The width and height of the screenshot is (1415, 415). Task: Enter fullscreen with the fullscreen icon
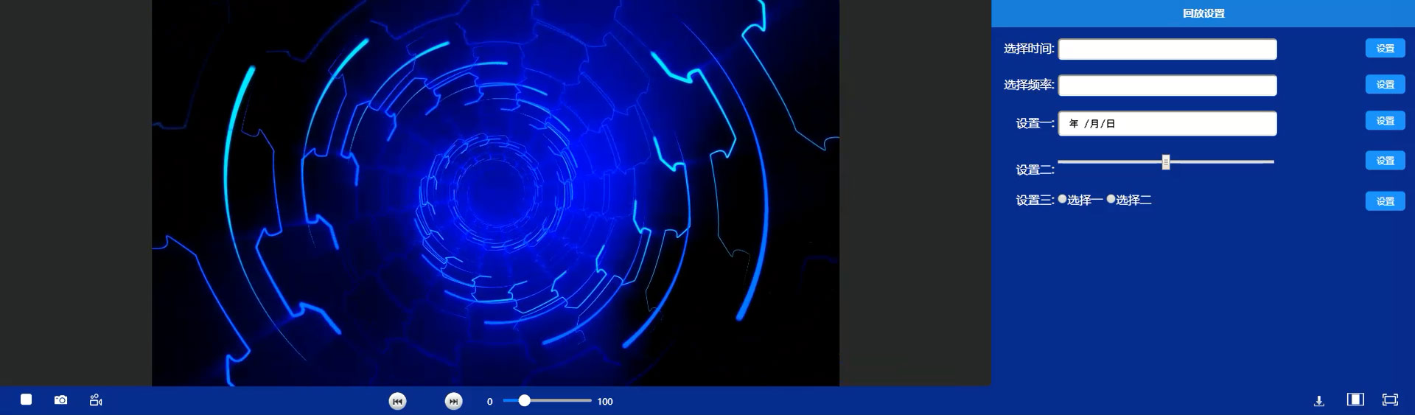[x=1390, y=400]
